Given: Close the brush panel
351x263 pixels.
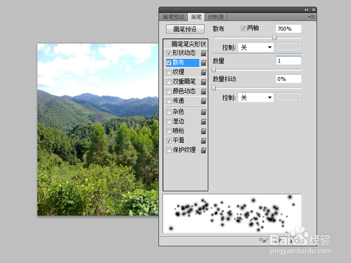Looking at the screenshot, I should pos(314,10).
